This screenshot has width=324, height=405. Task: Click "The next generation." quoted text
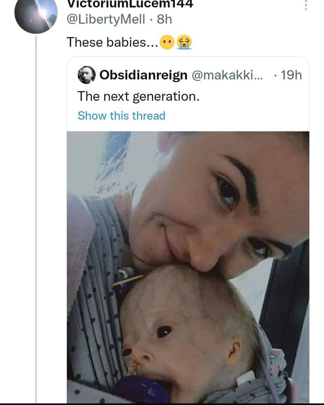[138, 96]
